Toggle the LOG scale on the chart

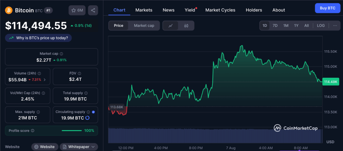321,26
